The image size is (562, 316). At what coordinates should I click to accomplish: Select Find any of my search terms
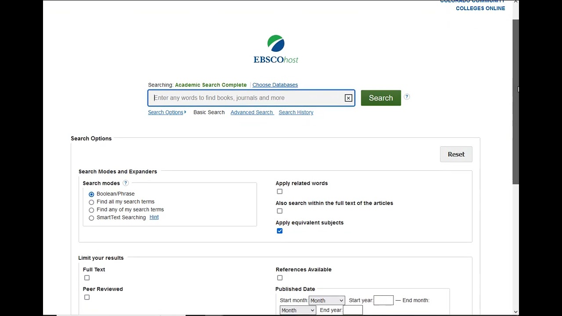[91, 210]
